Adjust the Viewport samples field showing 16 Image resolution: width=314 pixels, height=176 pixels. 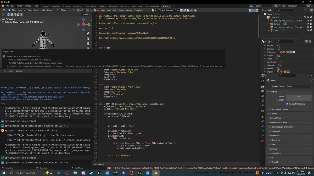point(299,100)
